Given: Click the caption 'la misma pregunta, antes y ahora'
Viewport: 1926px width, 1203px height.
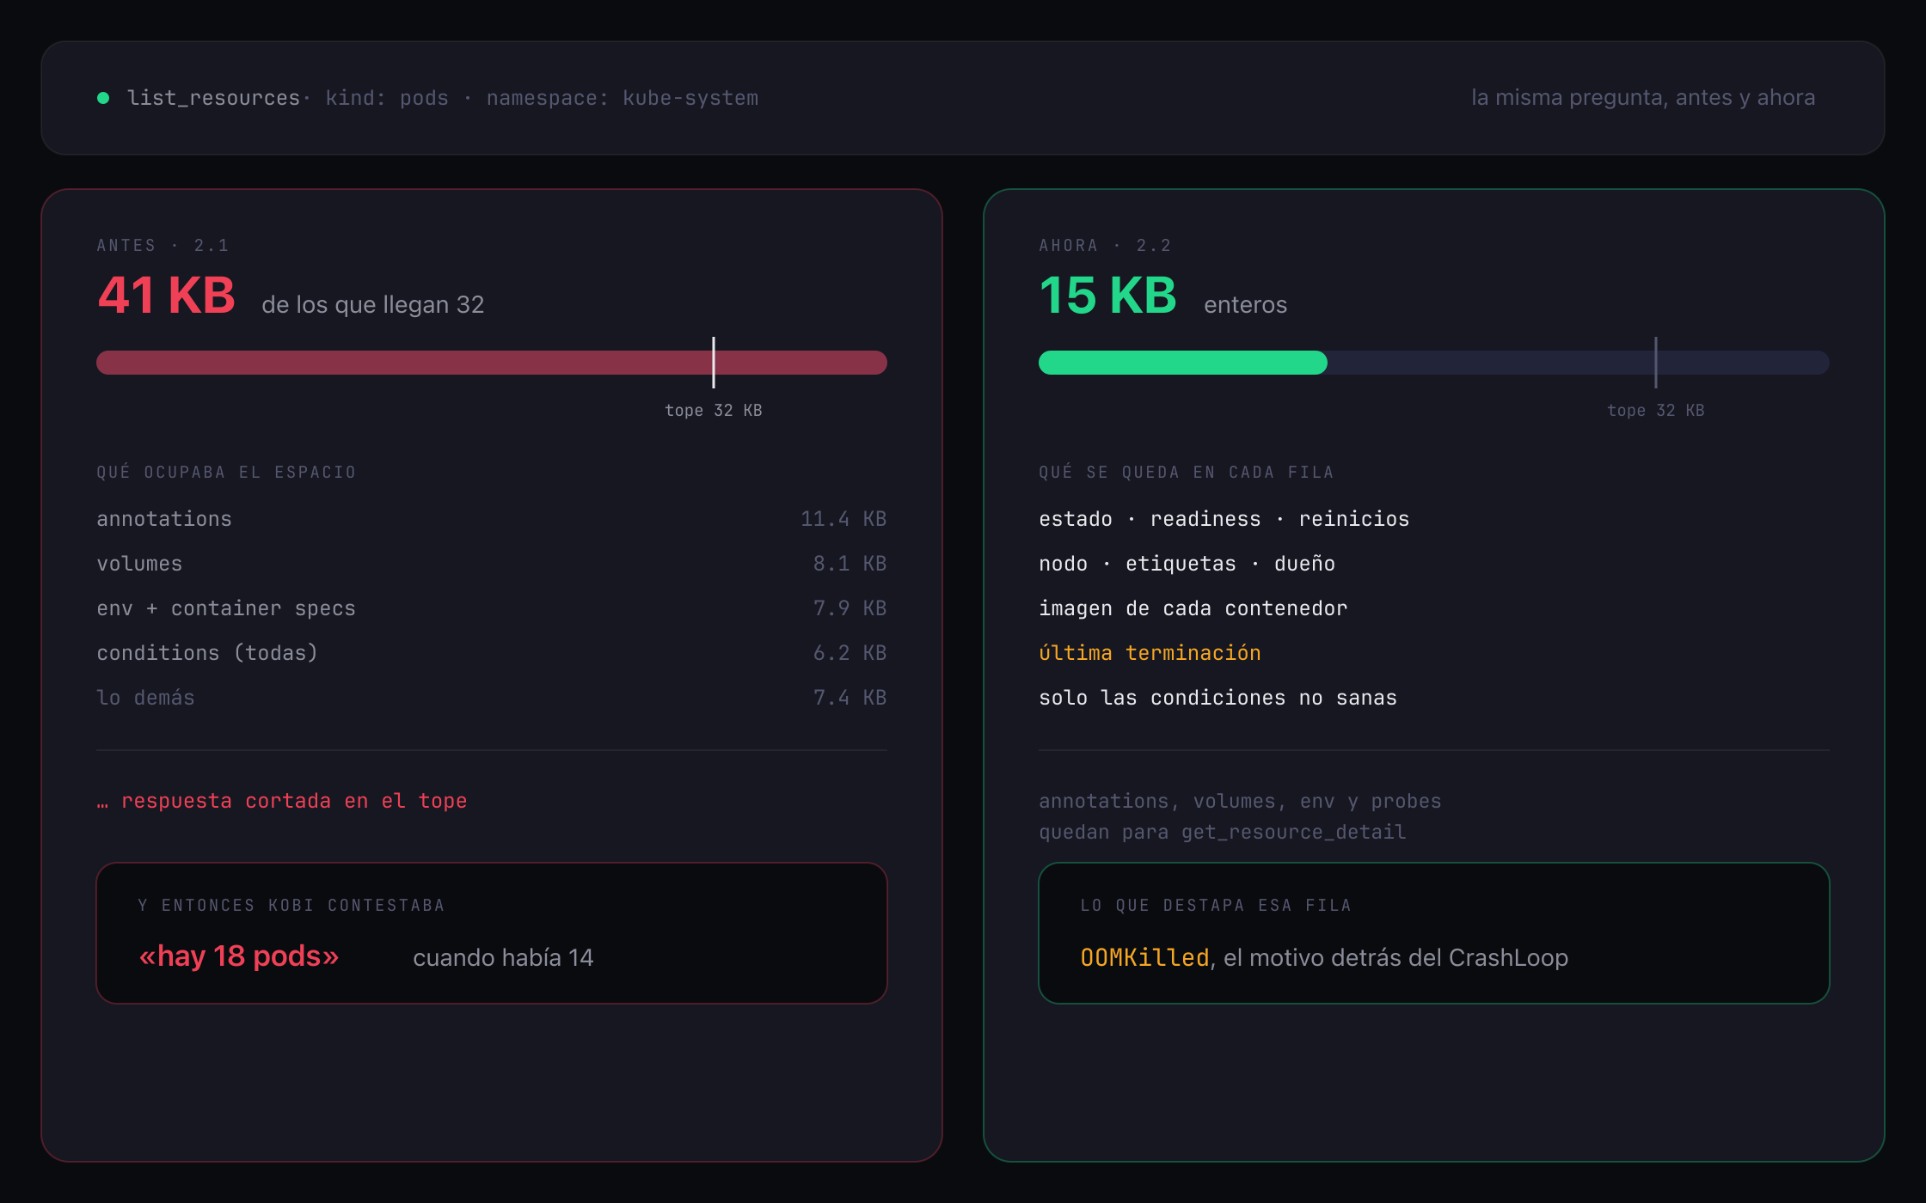Looking at the screenshot, I should [x=1643, y=98].
